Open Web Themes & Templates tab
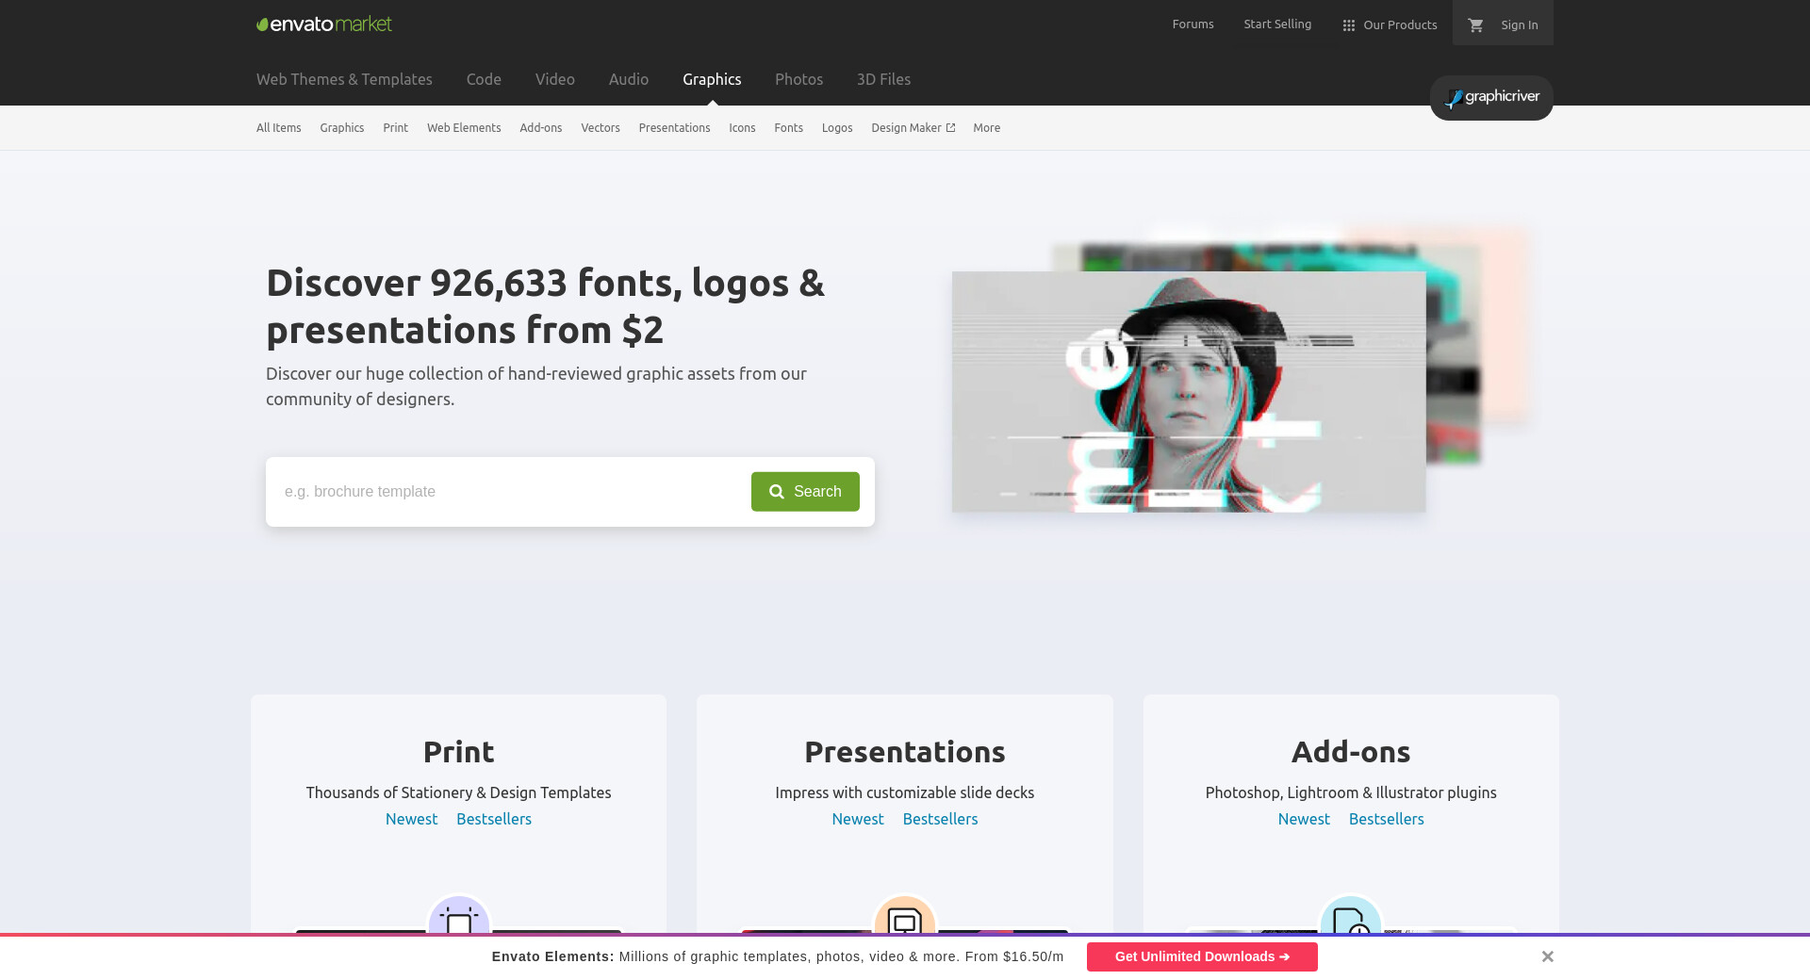The width and height of the screenshot is (1810, 980). (x=344, y=79)
